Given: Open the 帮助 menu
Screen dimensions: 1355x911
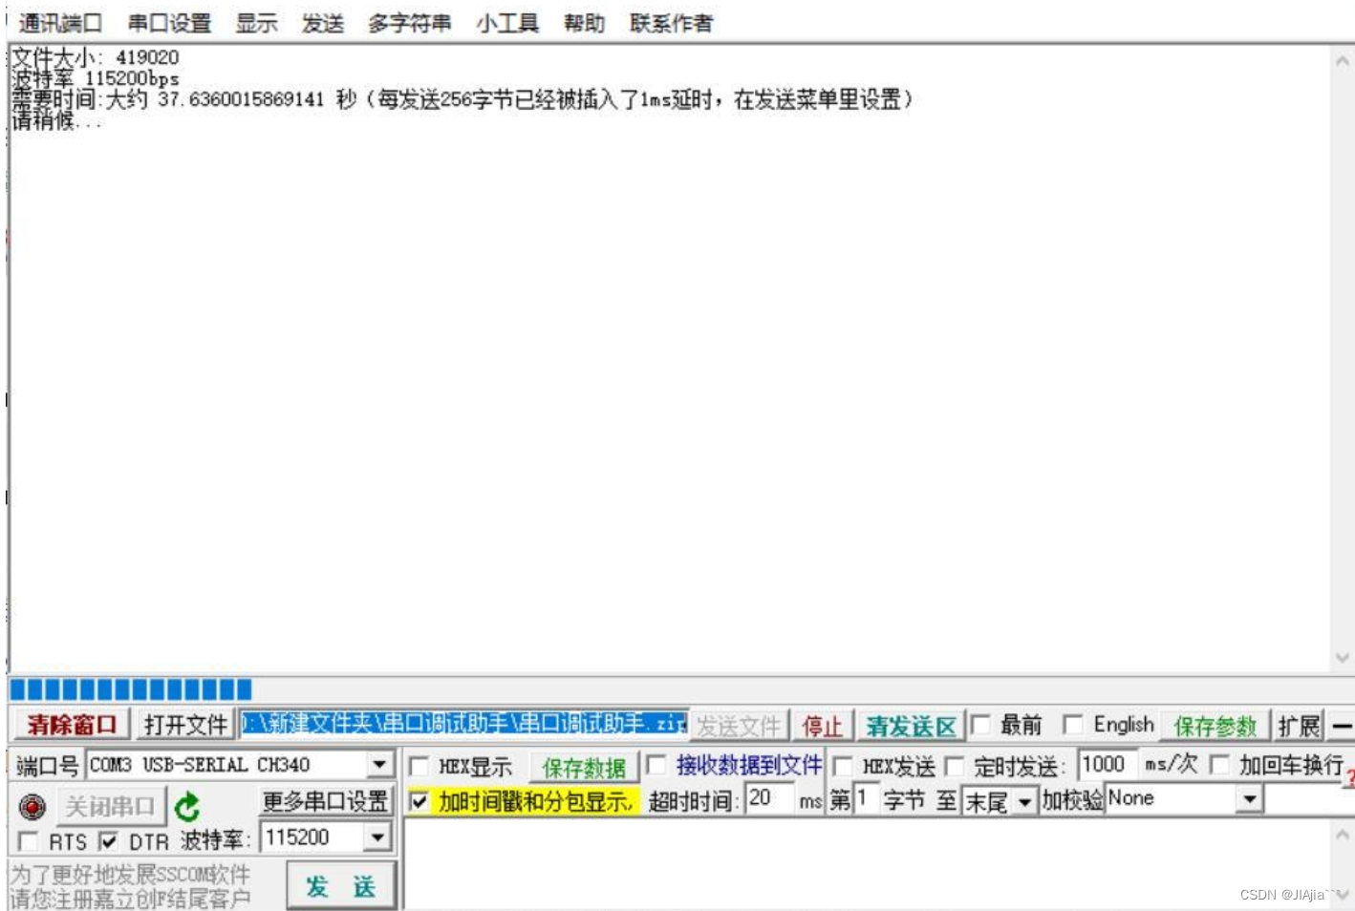Looking at the screenshot, I should (584, 23).
